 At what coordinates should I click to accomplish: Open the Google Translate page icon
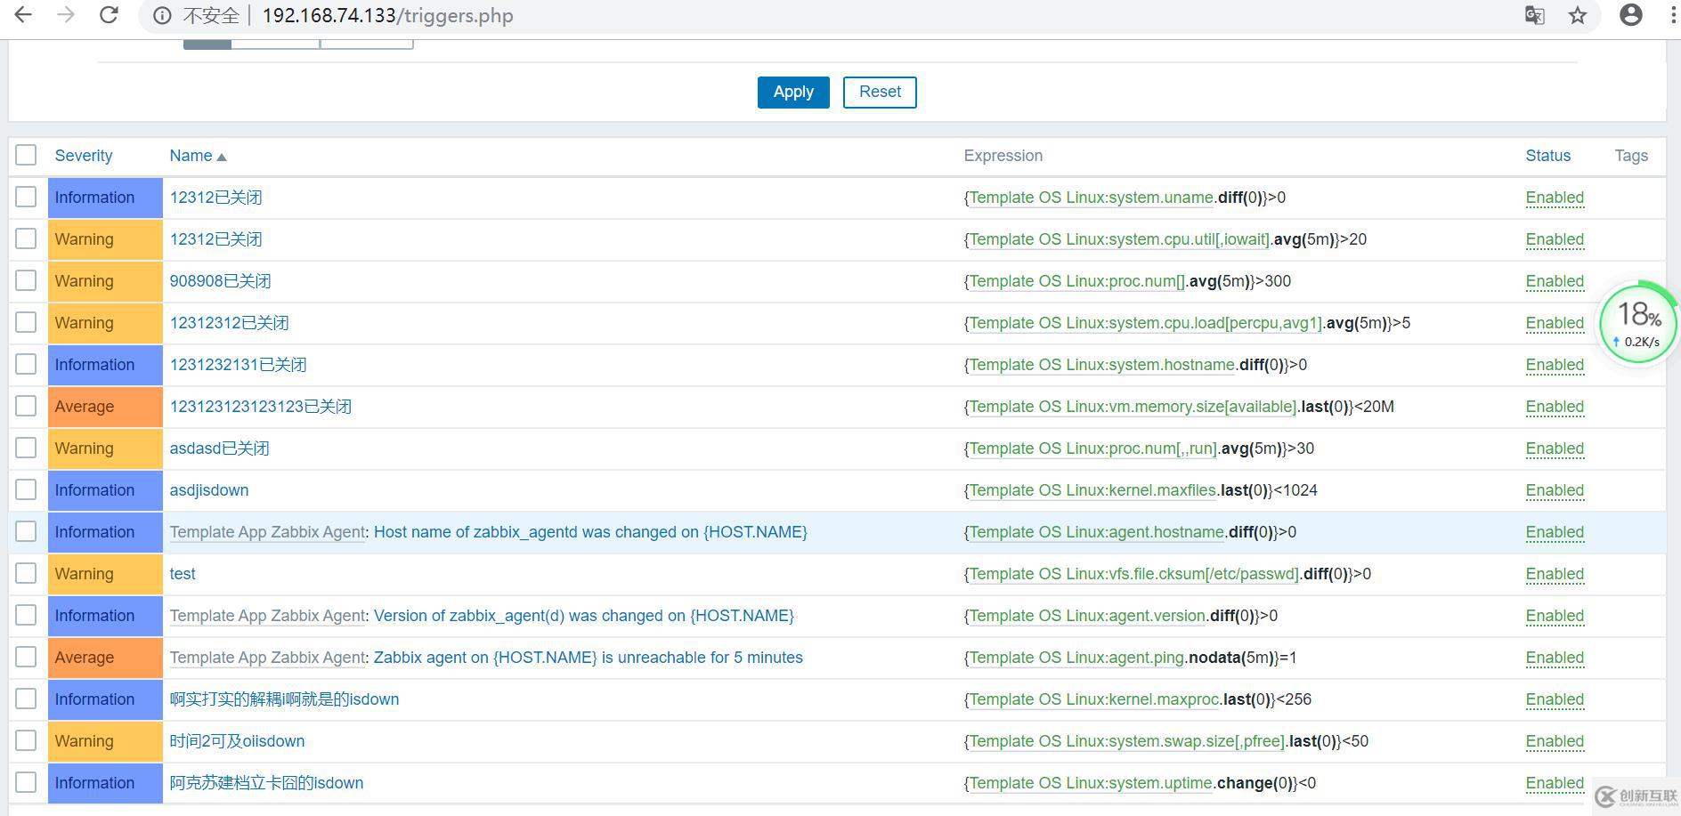[1534, 15]
